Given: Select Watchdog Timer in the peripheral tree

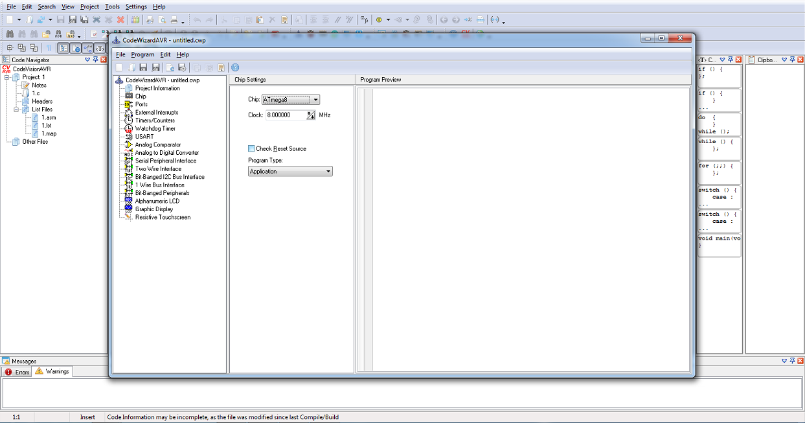Looking at the screenshot, I should point(155,128).
